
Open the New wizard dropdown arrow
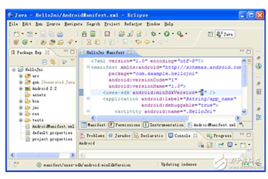[22, 34]
